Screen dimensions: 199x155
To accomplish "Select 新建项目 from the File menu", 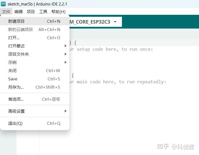I will (16, 21).
